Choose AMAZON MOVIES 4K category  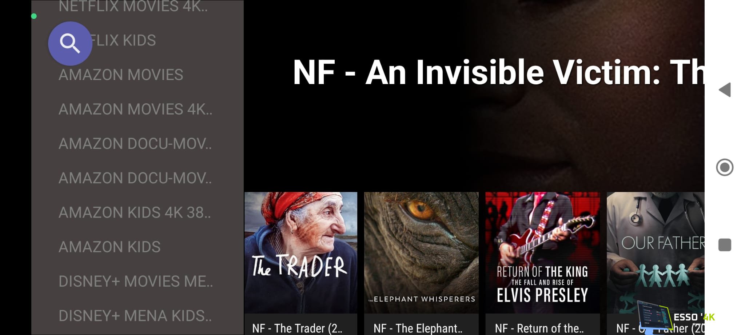click(135, 109)
